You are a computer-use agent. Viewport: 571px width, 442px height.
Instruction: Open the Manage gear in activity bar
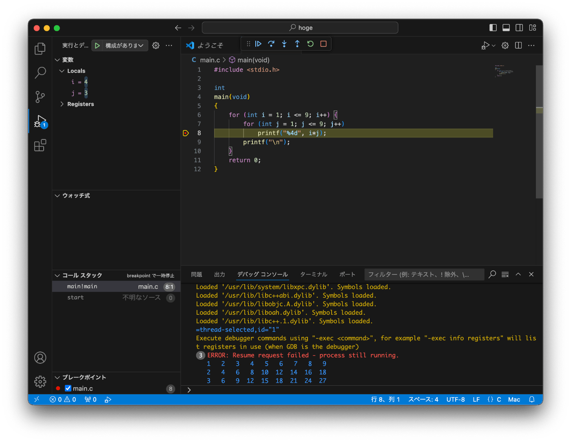(40, 382)
